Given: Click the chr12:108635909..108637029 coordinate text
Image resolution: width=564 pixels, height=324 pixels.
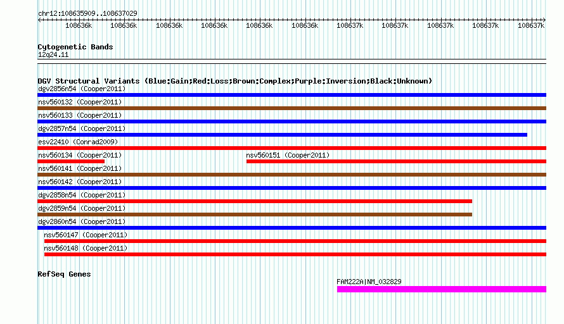Looking at the screenshot, I should pyautogui.click(x=87, y=13).
